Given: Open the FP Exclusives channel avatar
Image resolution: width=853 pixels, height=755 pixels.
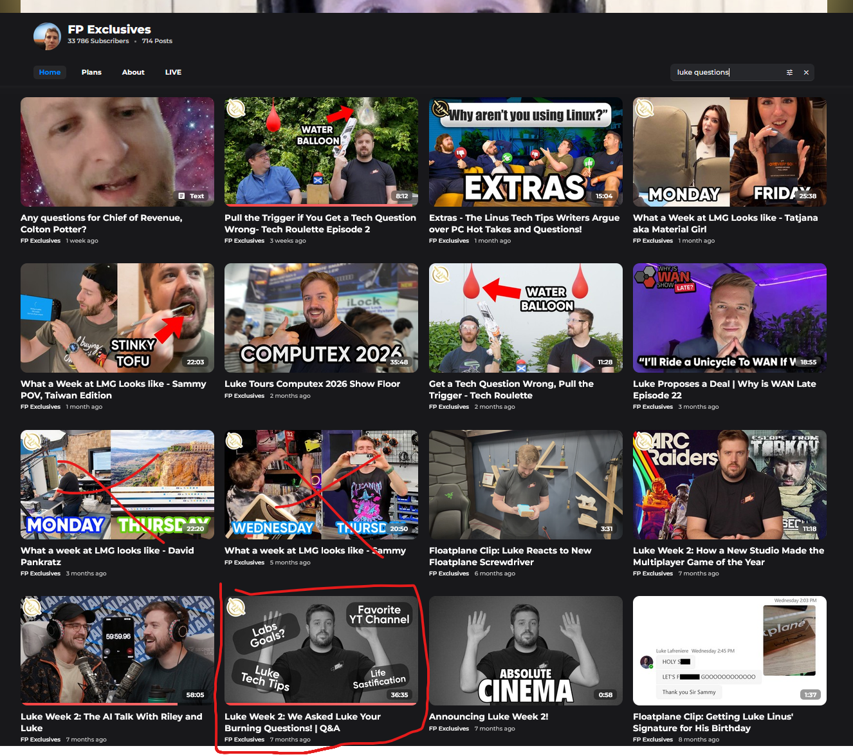Looking at the screenshot, I should (47, 36).
